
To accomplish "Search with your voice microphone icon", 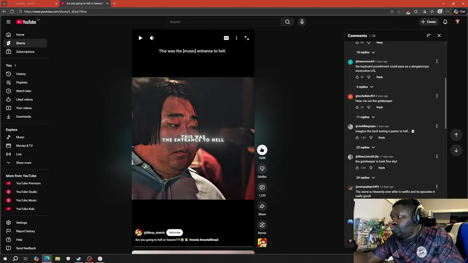I will click(302, 22).
